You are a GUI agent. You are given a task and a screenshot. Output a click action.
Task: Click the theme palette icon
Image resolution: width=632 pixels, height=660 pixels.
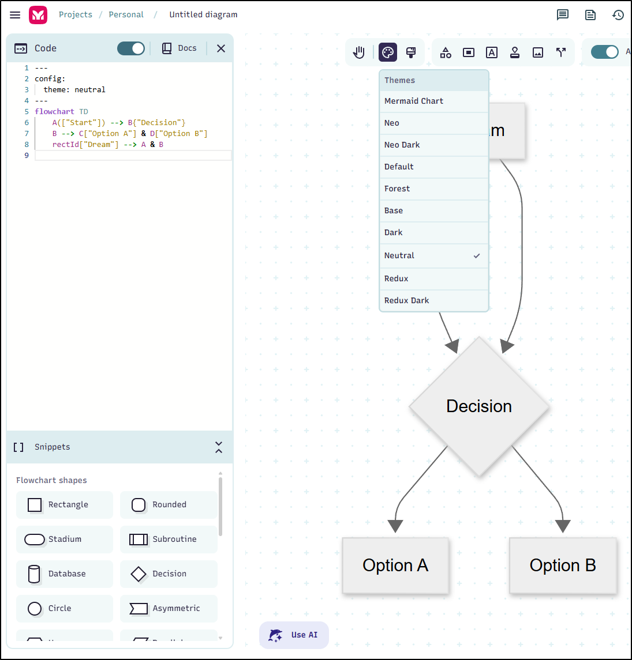(x=388, y=52)
